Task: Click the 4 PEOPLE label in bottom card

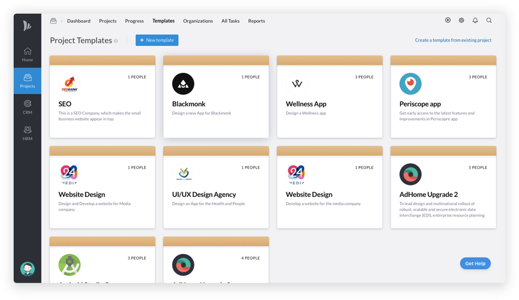Action: (x=251, y=258)
